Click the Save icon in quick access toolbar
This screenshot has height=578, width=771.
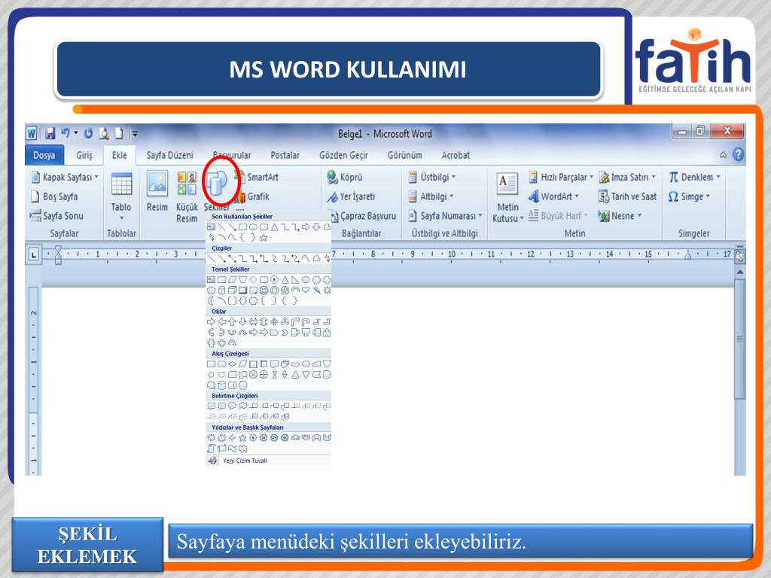click(50, 133)
